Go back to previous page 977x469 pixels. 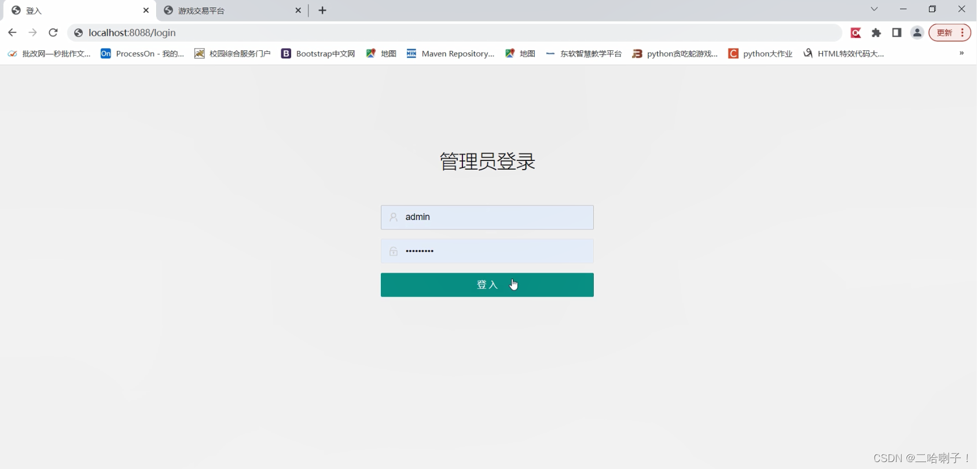point(12,32)
